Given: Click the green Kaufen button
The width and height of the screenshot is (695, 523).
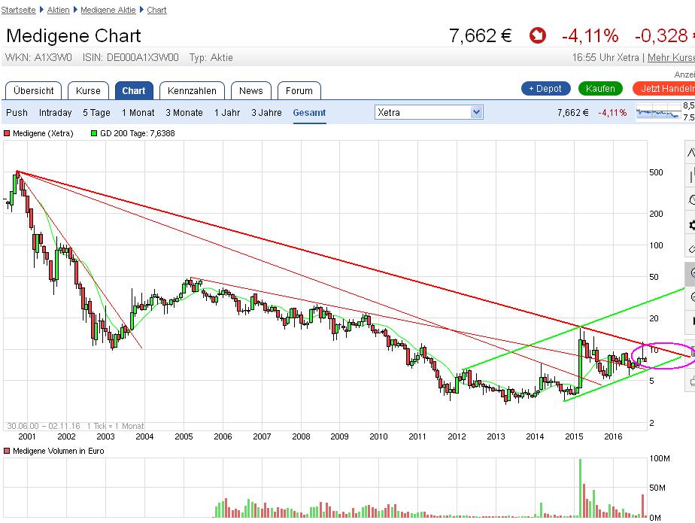Looking at the screenshot, I should point(600,88).
